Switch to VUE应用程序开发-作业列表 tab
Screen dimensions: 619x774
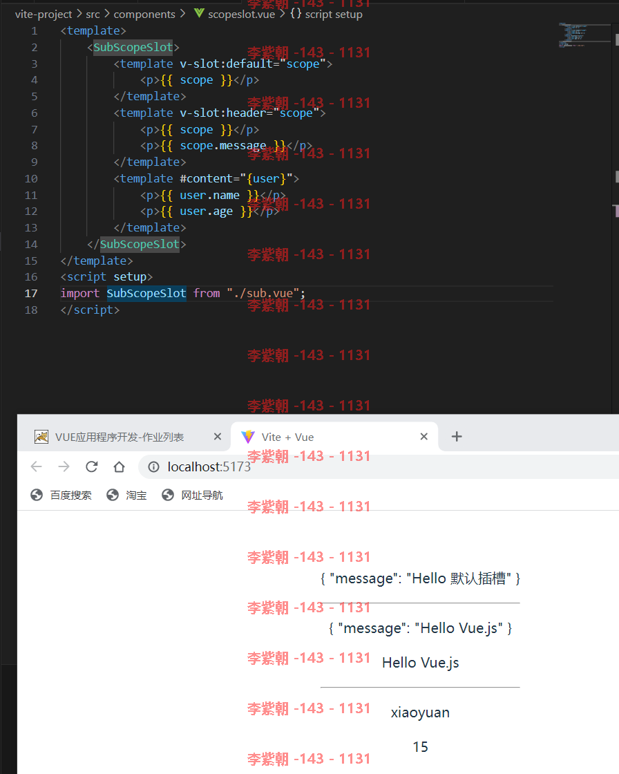[124, 437]
